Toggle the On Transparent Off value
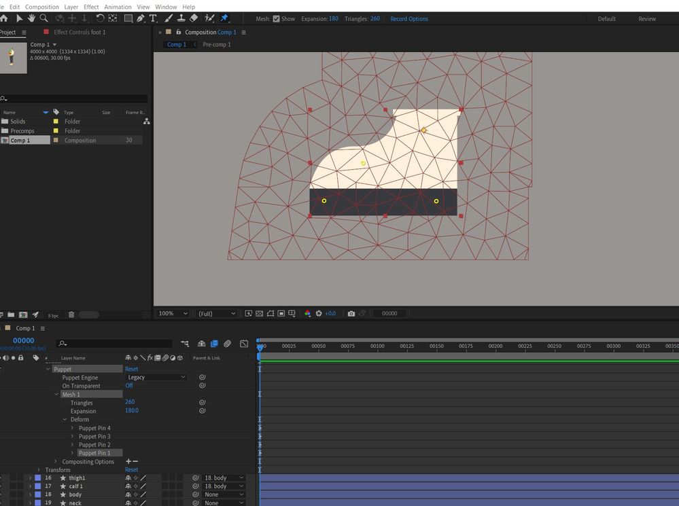 click(129, 386)
